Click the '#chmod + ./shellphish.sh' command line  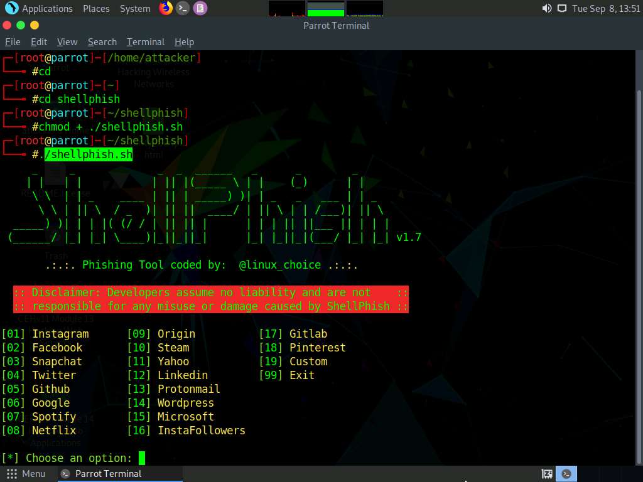107,127
